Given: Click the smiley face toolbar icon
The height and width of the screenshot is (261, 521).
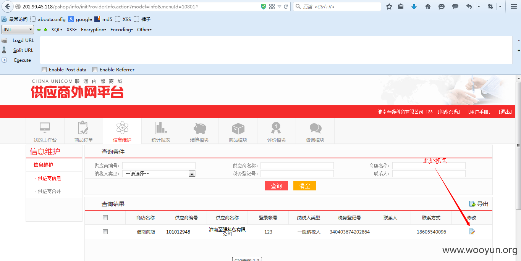Looking at the screenshot, I should click(442, 6).
